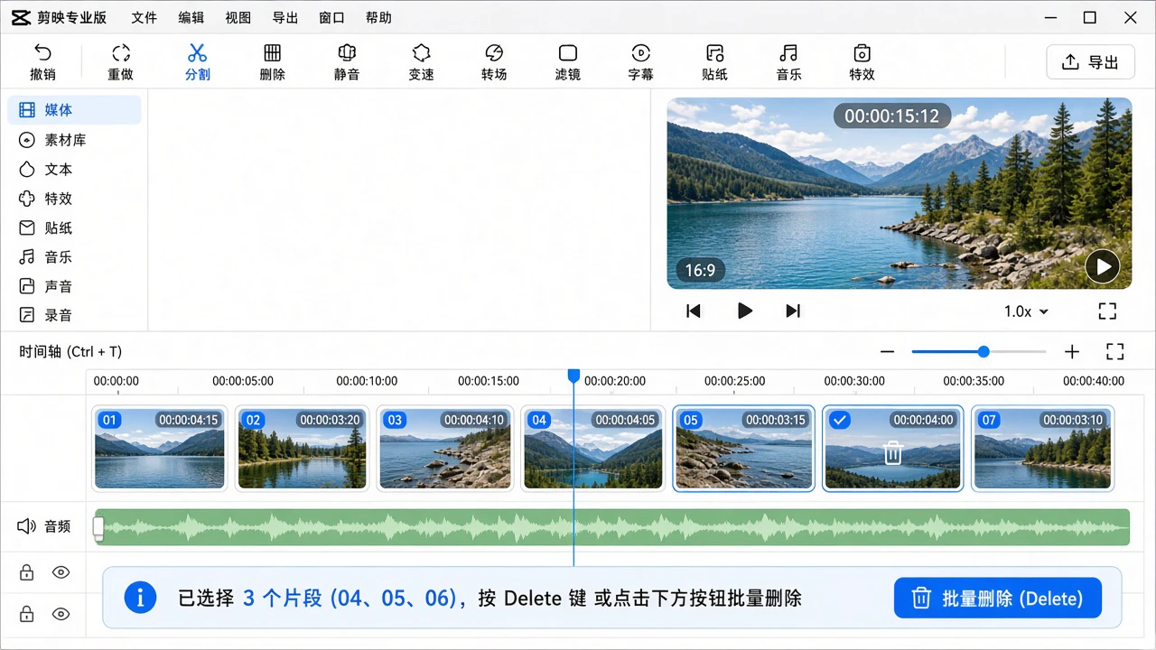
Task: Uncheck the selection checkbox on clip 06
Action: point(840,420)
